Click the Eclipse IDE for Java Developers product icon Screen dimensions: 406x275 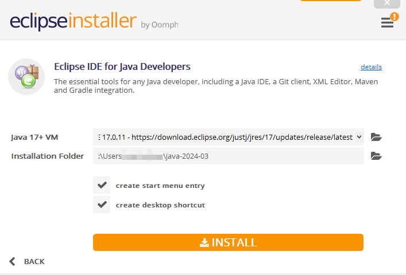point(26,77)
